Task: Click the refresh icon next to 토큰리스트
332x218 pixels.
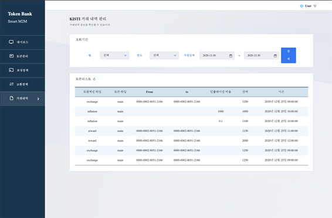Action: (x=94, y=79)
